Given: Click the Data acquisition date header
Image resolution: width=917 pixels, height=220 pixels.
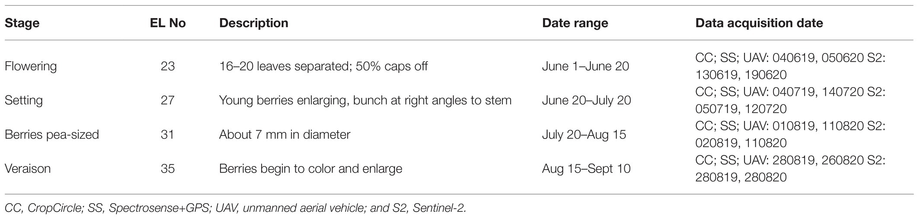Looking at the screenshot, I should point(759,23).
